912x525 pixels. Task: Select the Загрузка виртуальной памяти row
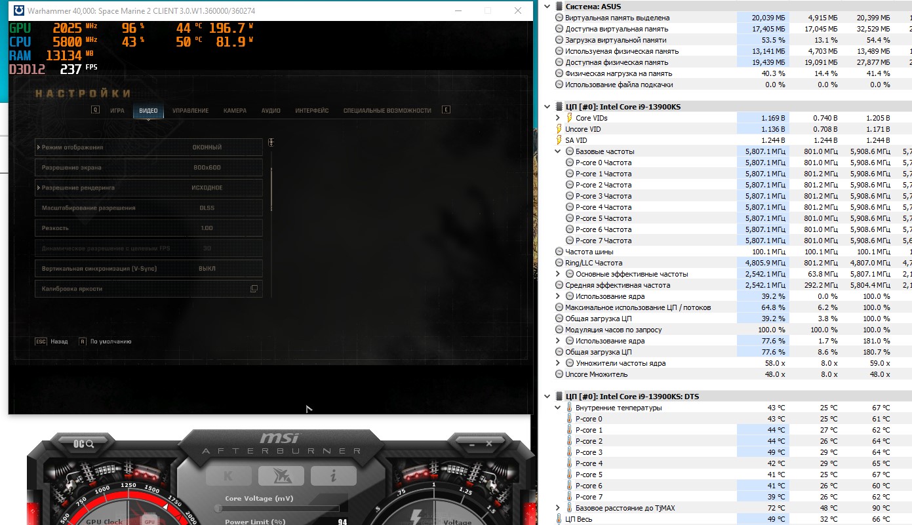tap(732, 40)
